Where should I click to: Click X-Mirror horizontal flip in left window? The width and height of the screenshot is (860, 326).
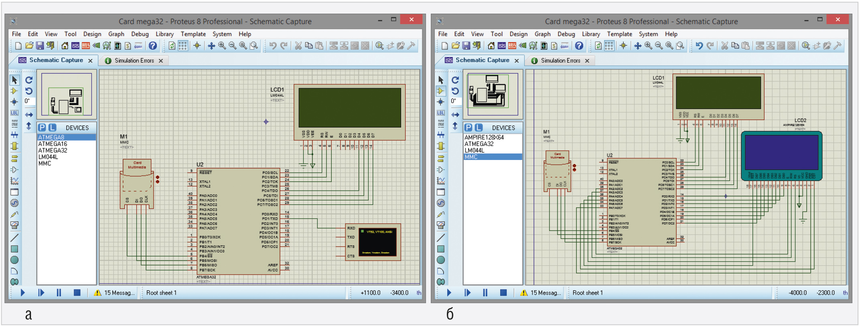pyautogui.click(x=29, y=115)
